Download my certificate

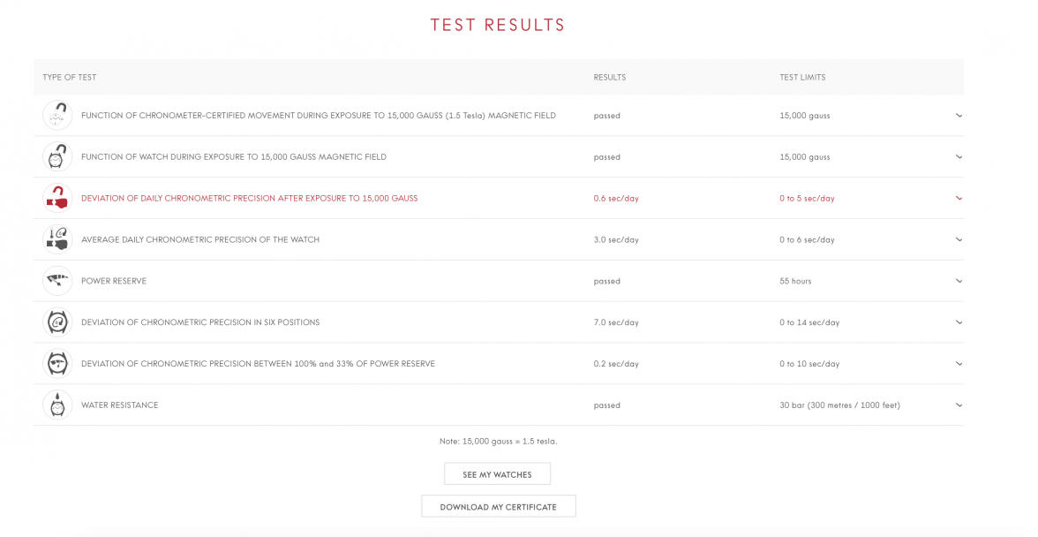click(x=498, y=507)
